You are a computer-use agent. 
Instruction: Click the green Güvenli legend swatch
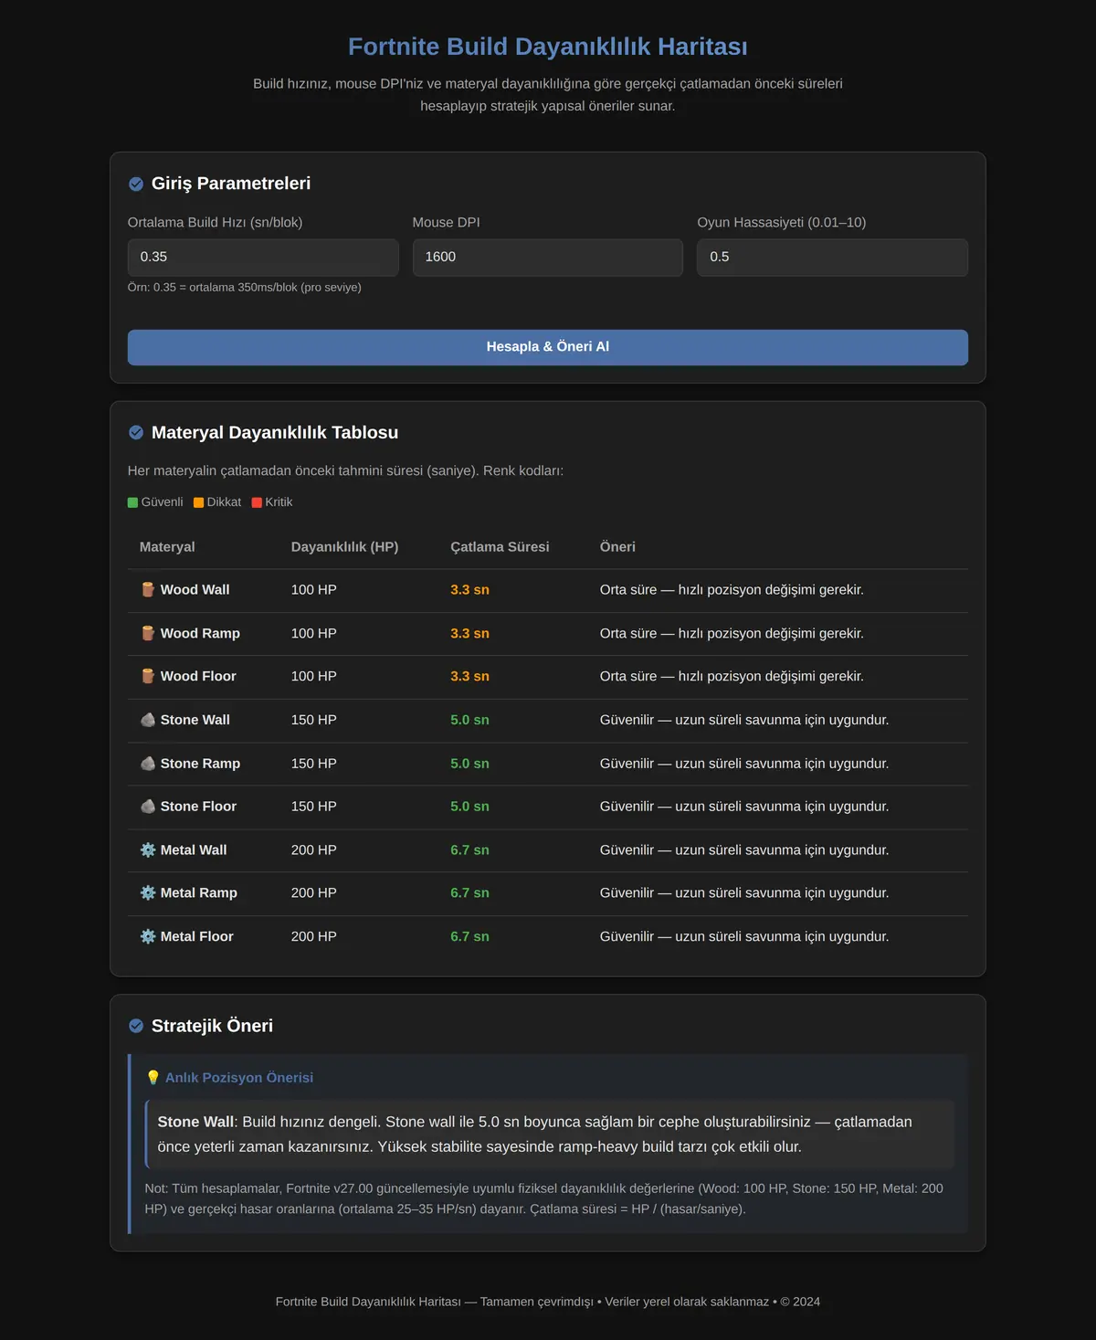pos(133,502)
